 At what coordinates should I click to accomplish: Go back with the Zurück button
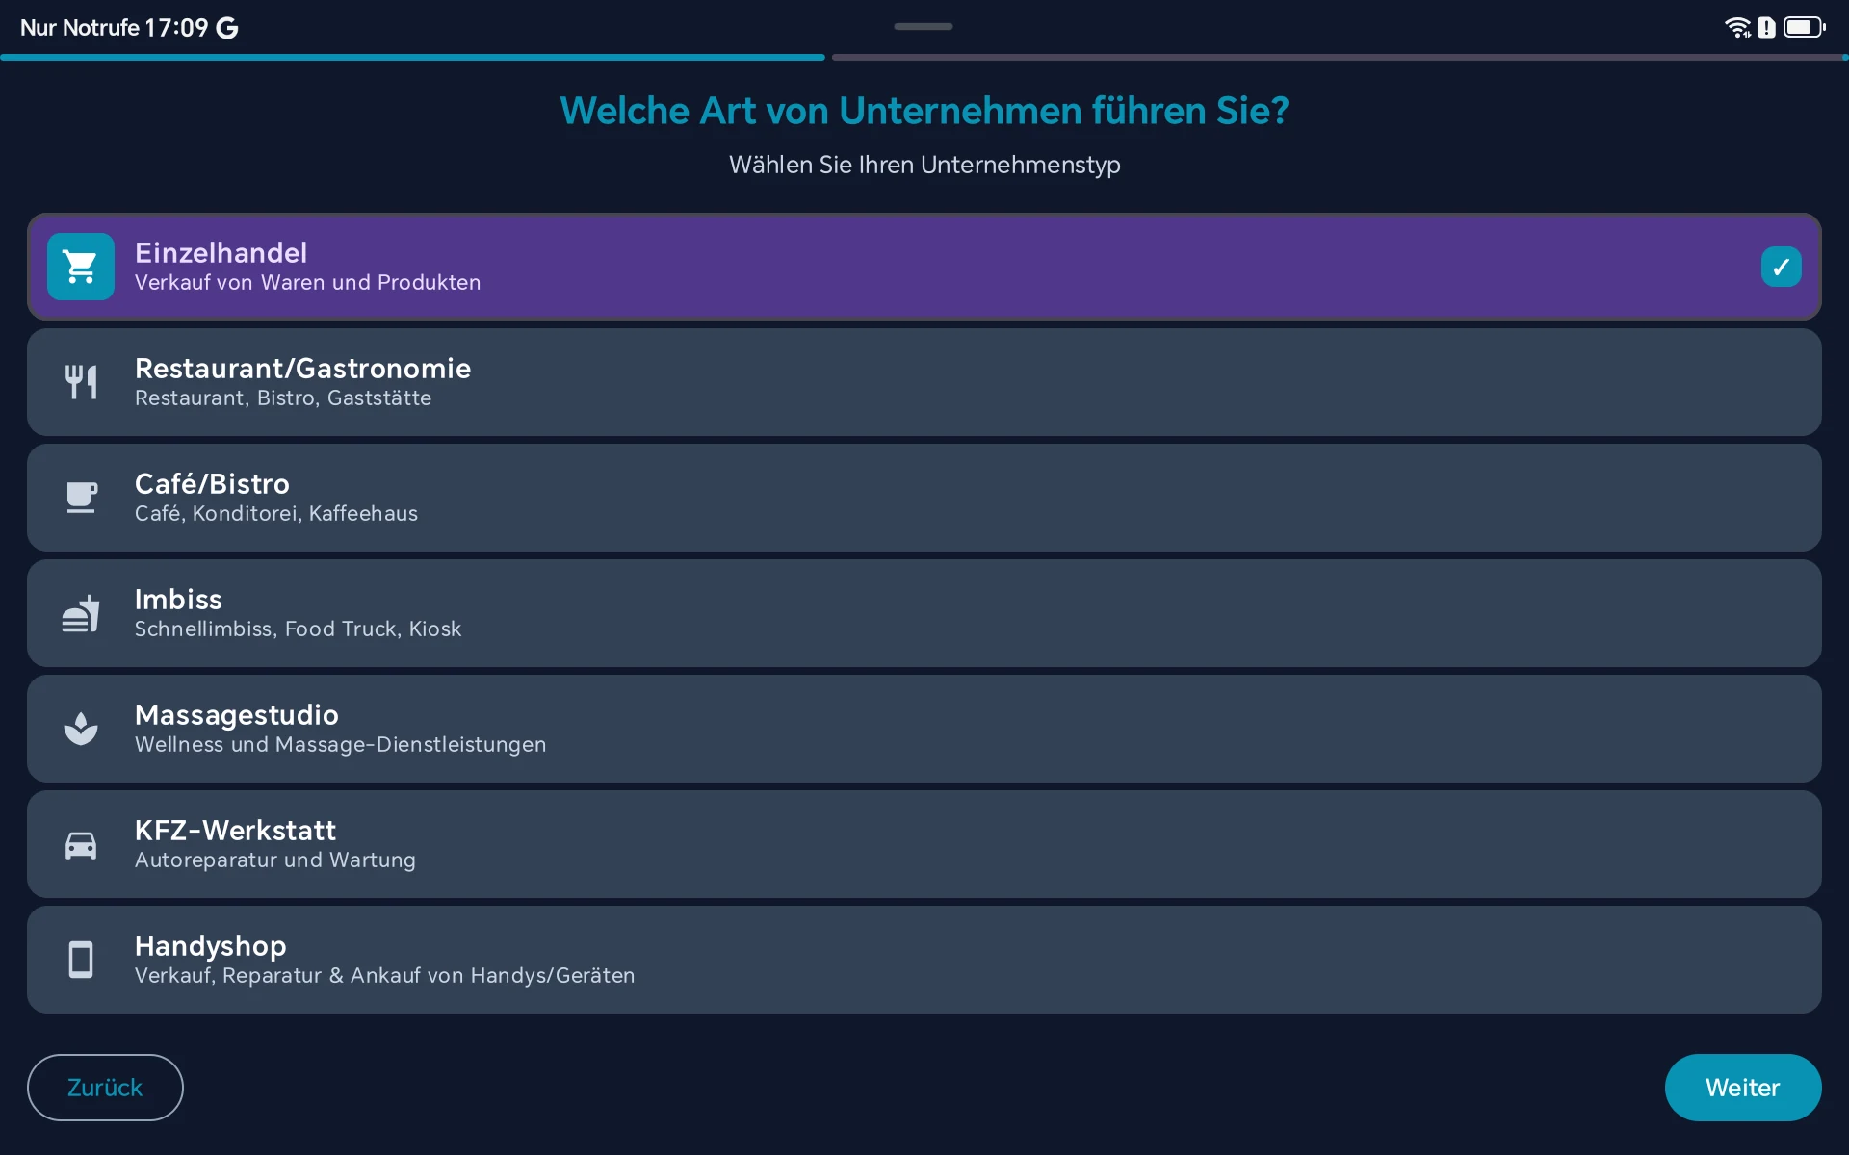pyautogui.click(x=105, y=1088)
